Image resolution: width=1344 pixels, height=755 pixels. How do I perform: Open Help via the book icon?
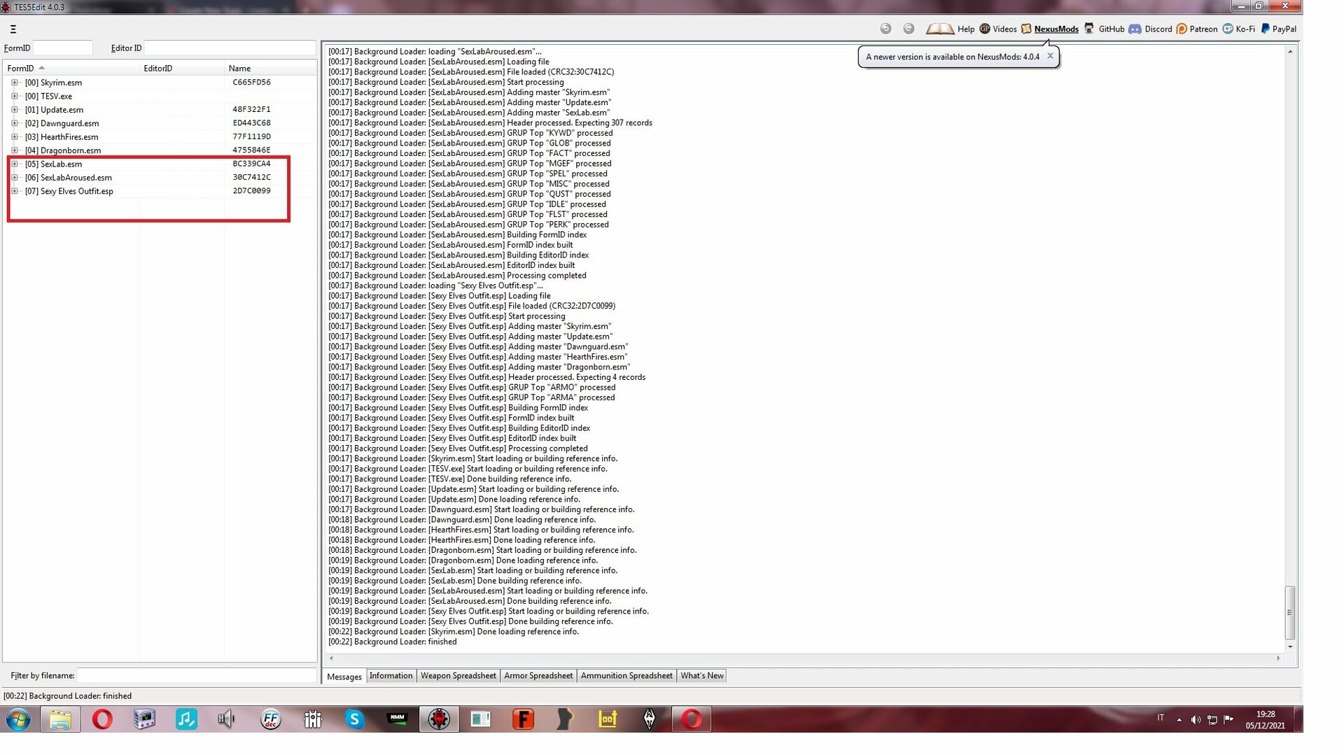click(x=939, y=29)
